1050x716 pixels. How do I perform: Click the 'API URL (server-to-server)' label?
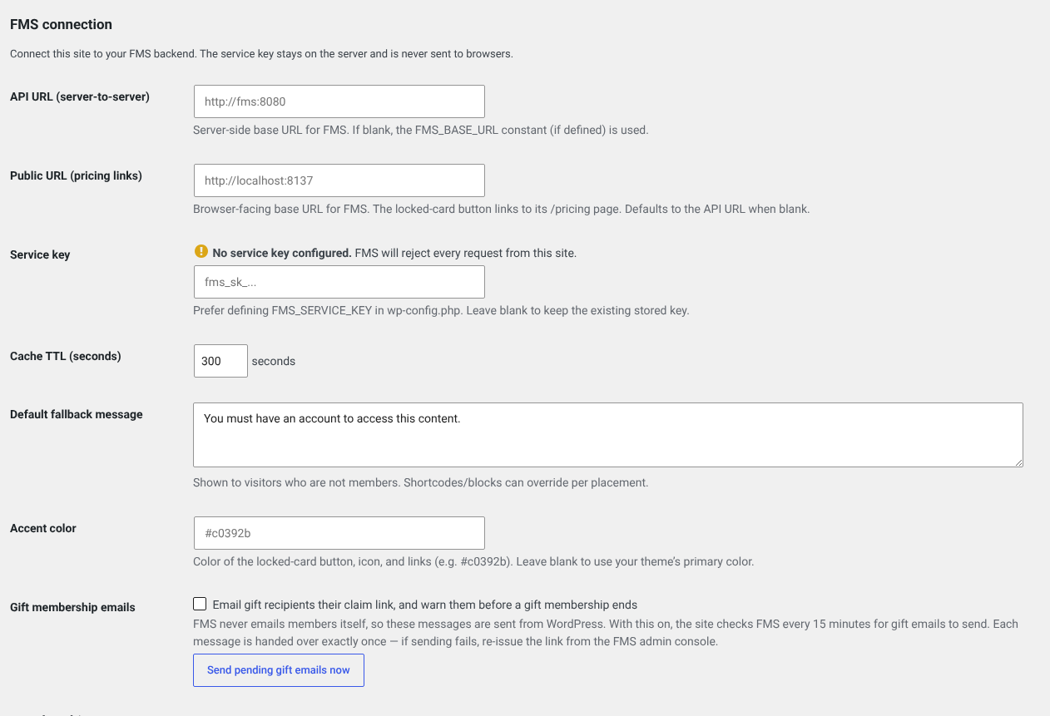point(80,96)
